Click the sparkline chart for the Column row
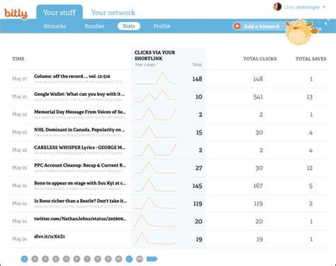Viewport: 336px width, 266px height. [155, 78]
